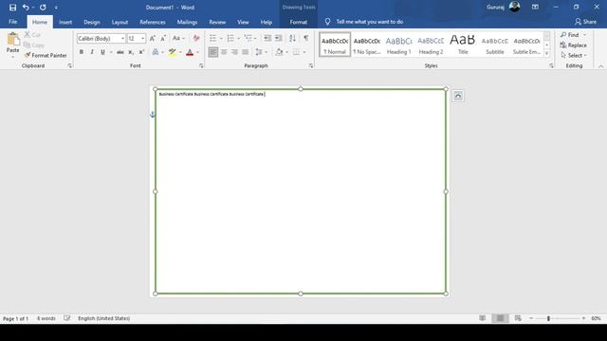Align text left
Screen dimensions: 607x341
click(x=212, y=52)
